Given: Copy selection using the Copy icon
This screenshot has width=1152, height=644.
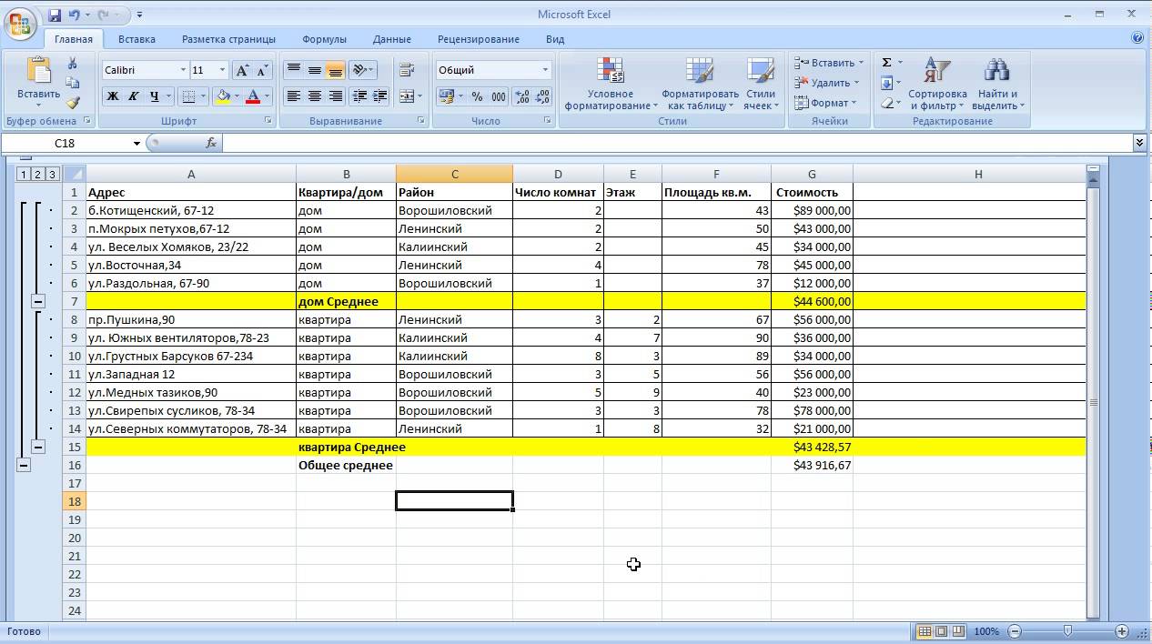Looking at the screenshot, I should click(x=73, y=83).
